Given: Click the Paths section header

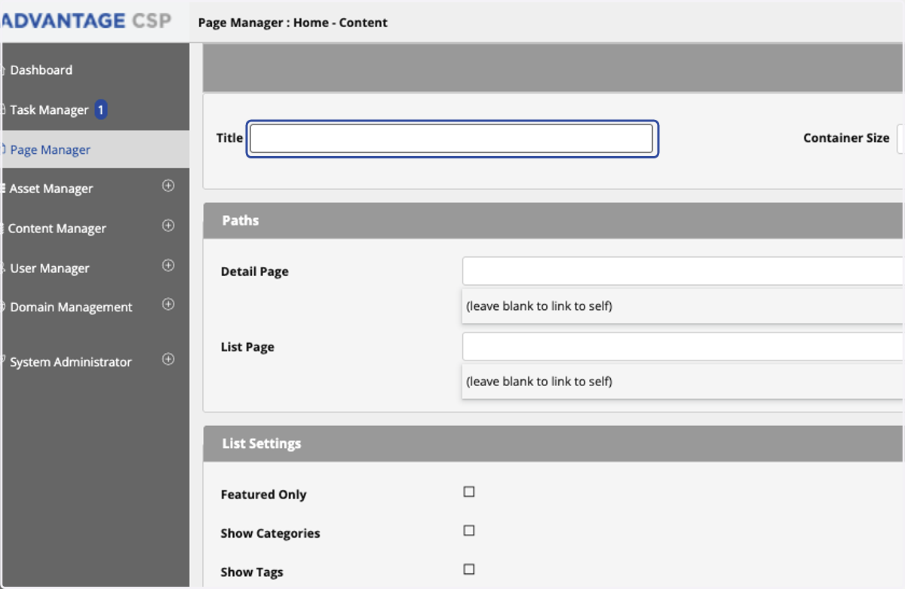Looking at the screenshot, I should coord(554,221).
